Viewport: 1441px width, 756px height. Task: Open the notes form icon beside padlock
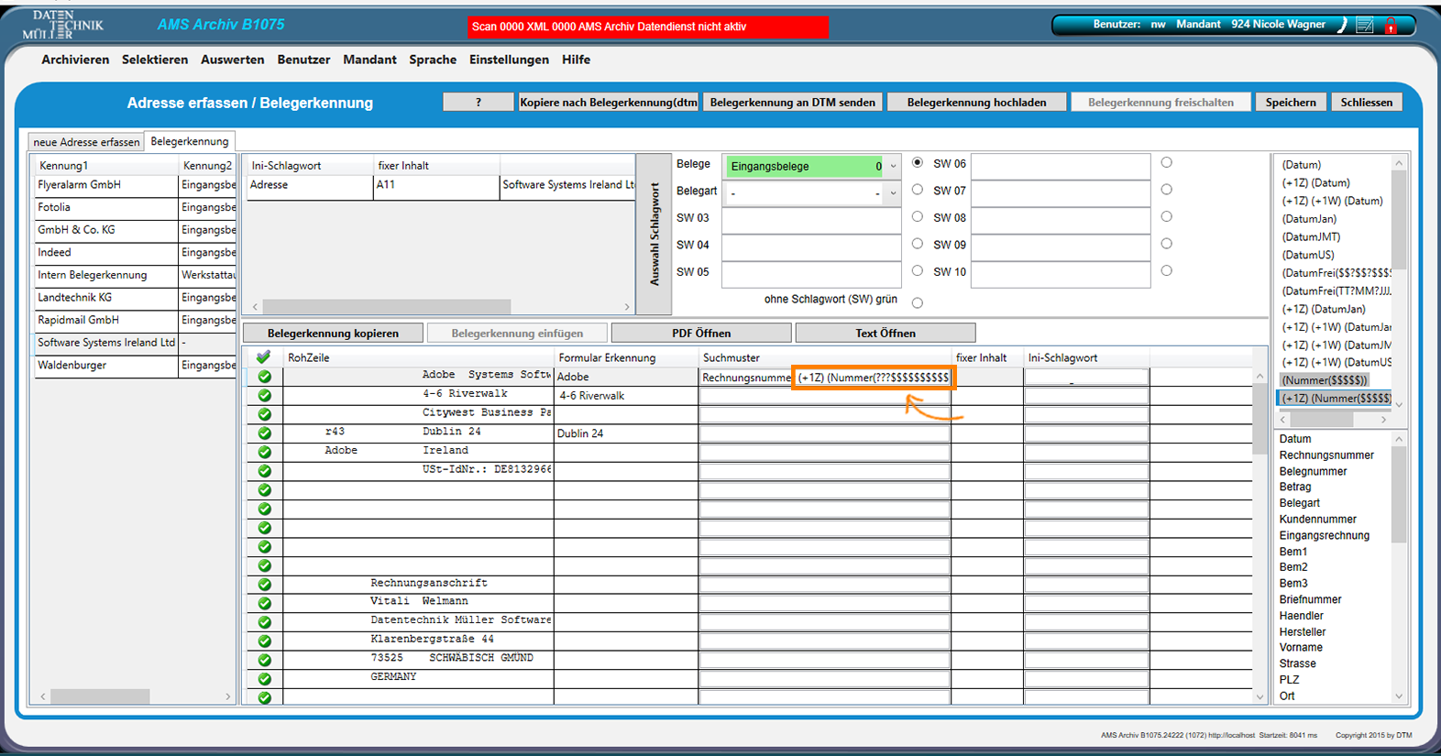click(1365, 26)
